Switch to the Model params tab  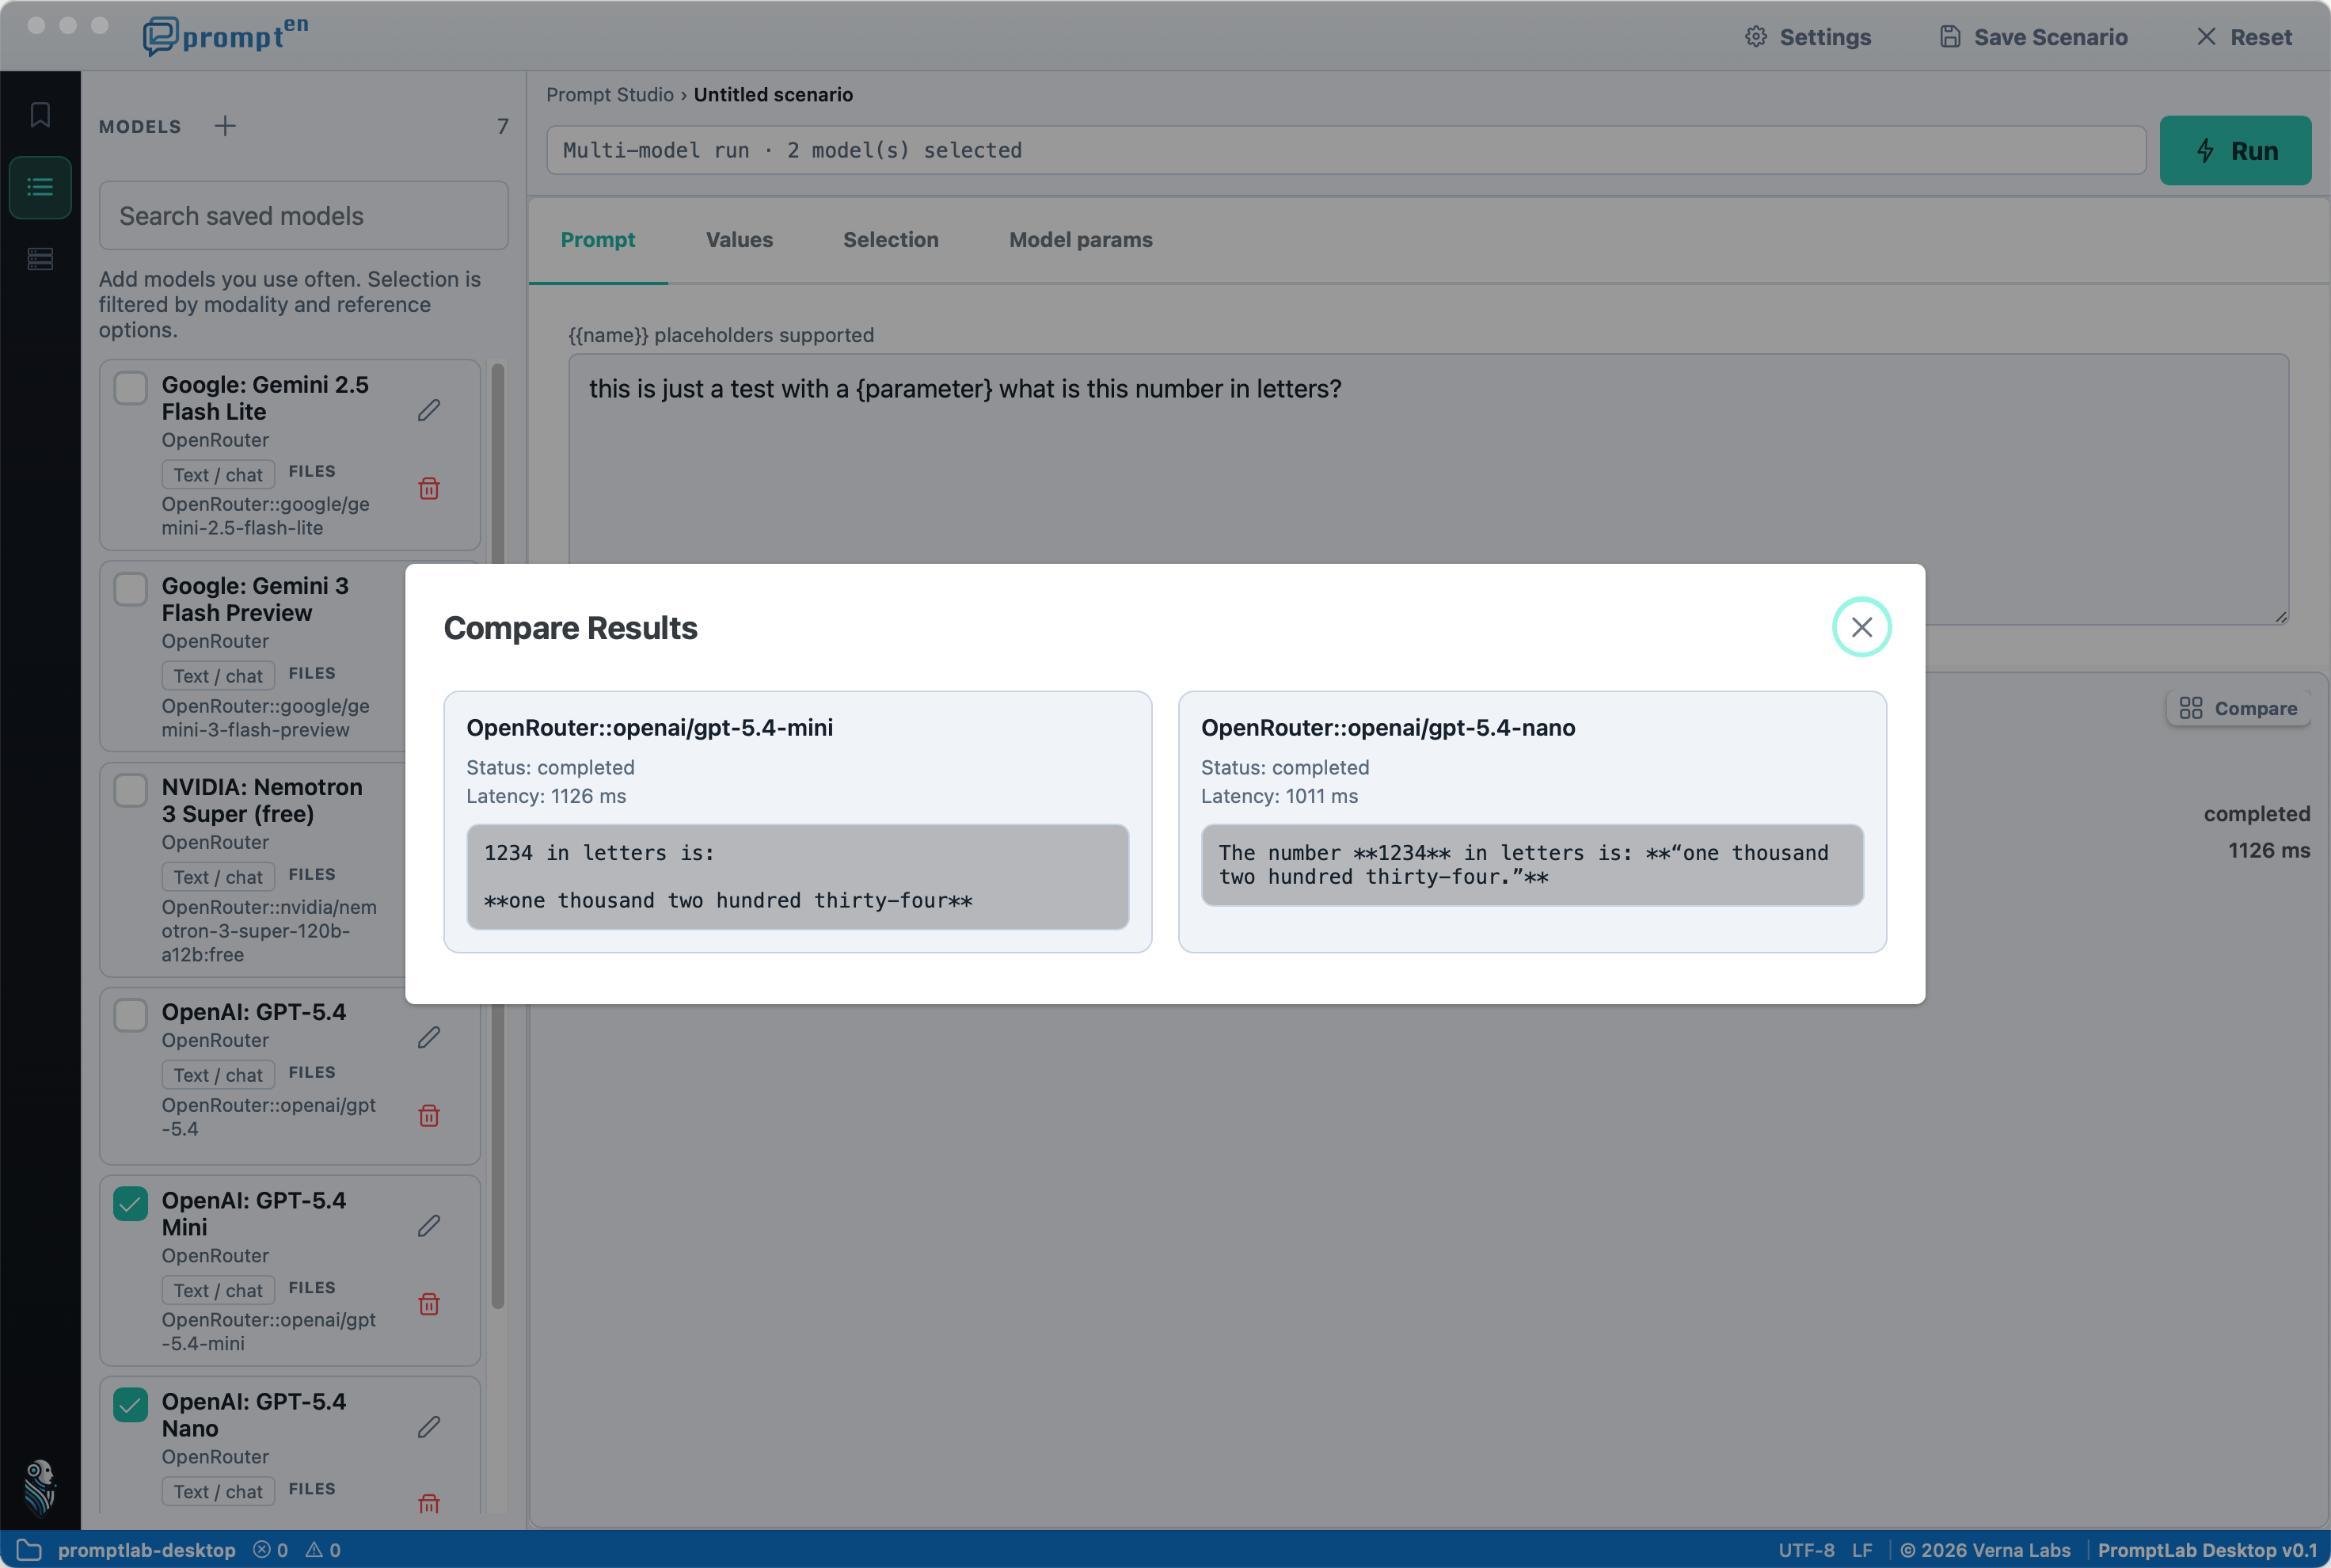click(1081, 240)
